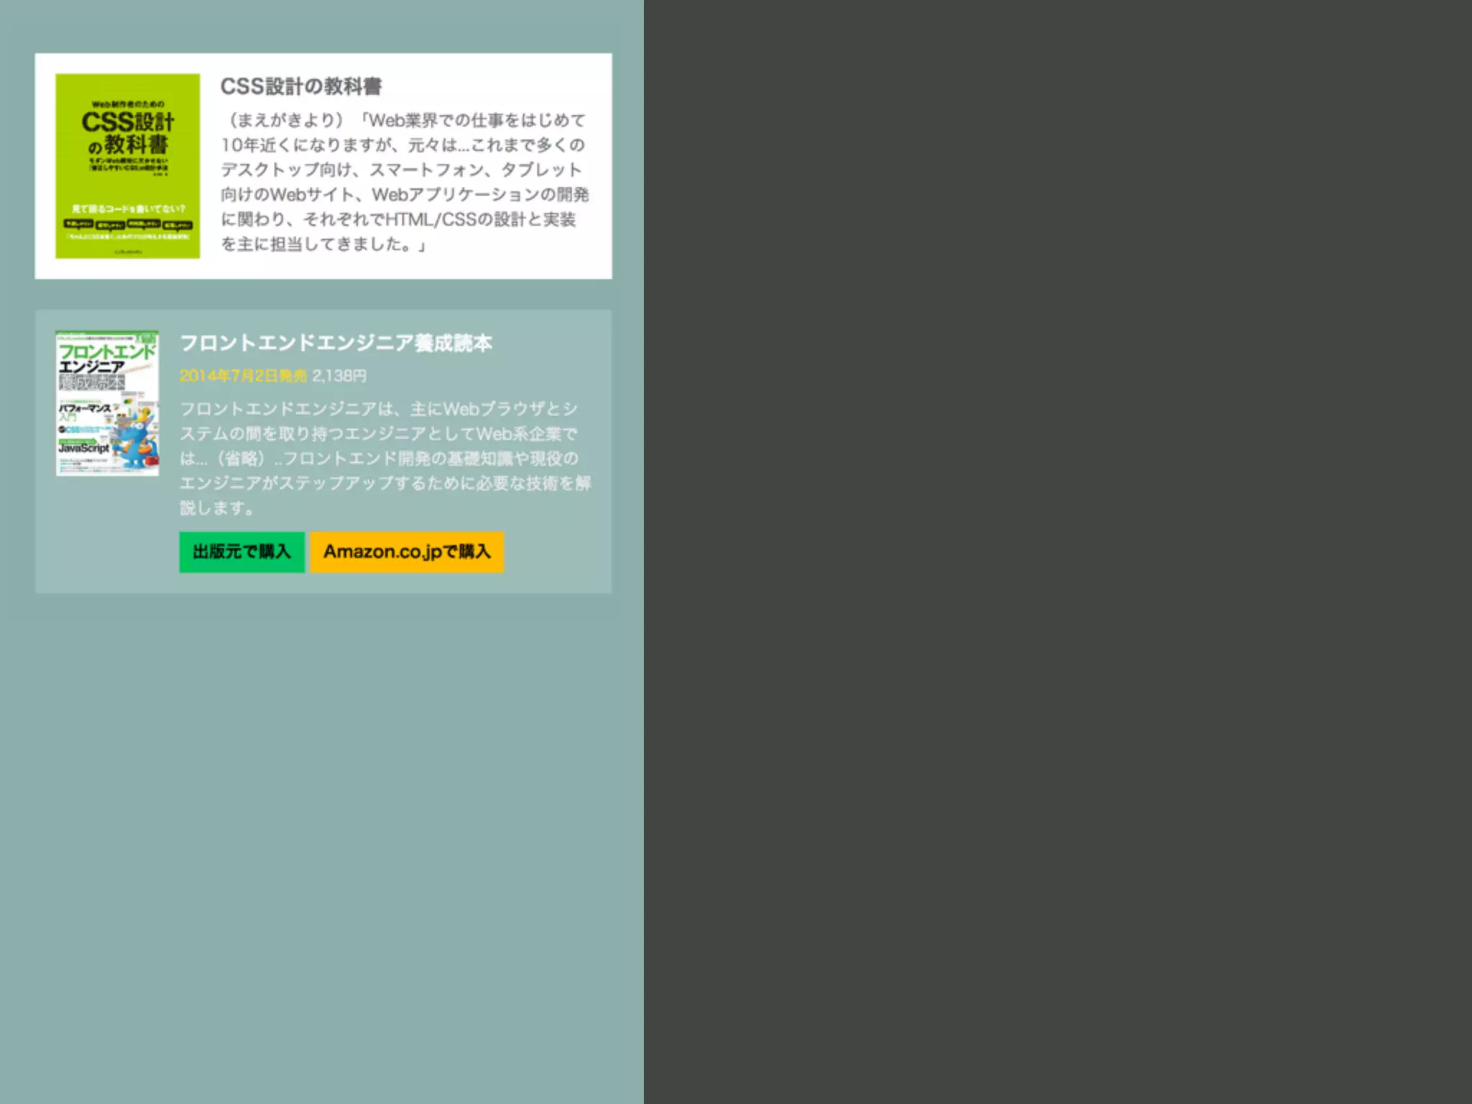
Task: Click the white card's blank bottom margin
Action: tap(323, 270)
